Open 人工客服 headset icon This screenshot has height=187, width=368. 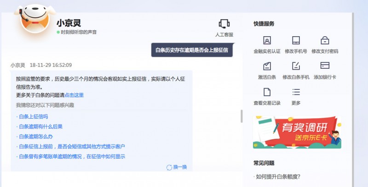point(224,24)
